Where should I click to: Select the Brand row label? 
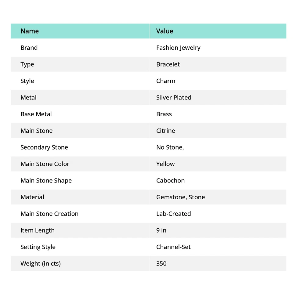(29, 48)
